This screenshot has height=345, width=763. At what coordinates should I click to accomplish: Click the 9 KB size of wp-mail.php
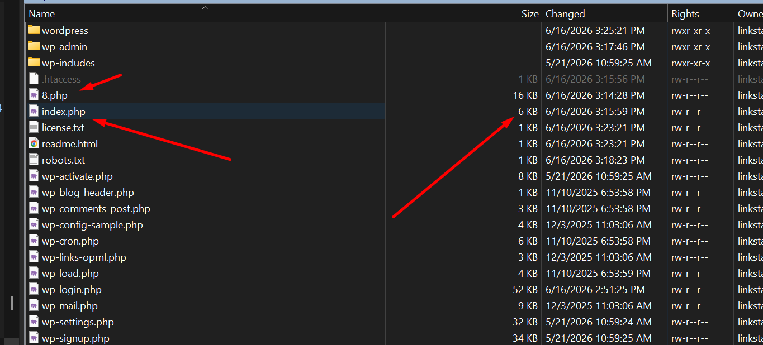[528, 306]
